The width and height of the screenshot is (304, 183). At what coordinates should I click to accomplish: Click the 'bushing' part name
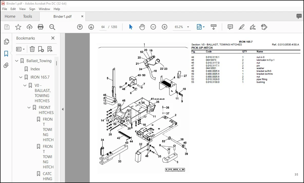click(261, 82)
